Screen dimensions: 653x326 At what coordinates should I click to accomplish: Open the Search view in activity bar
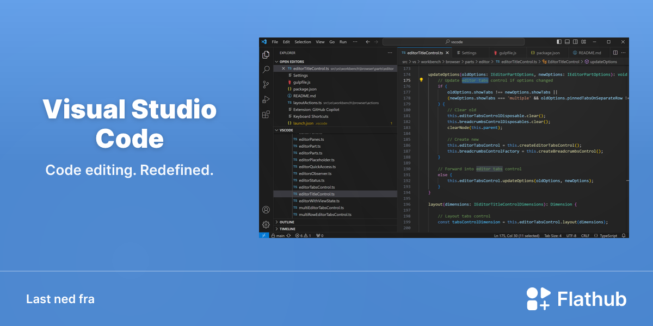click(266, 70)
